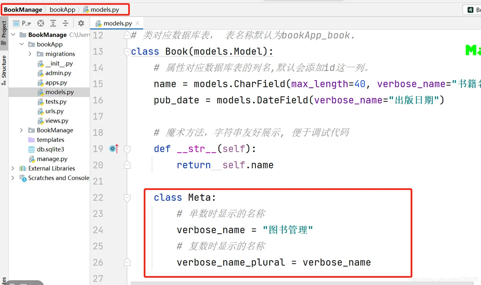Open the Project view type dropdown
Image resolution: width=481 pixels, height=285 pixels.
pyautogui.click(x=22, y=23)
